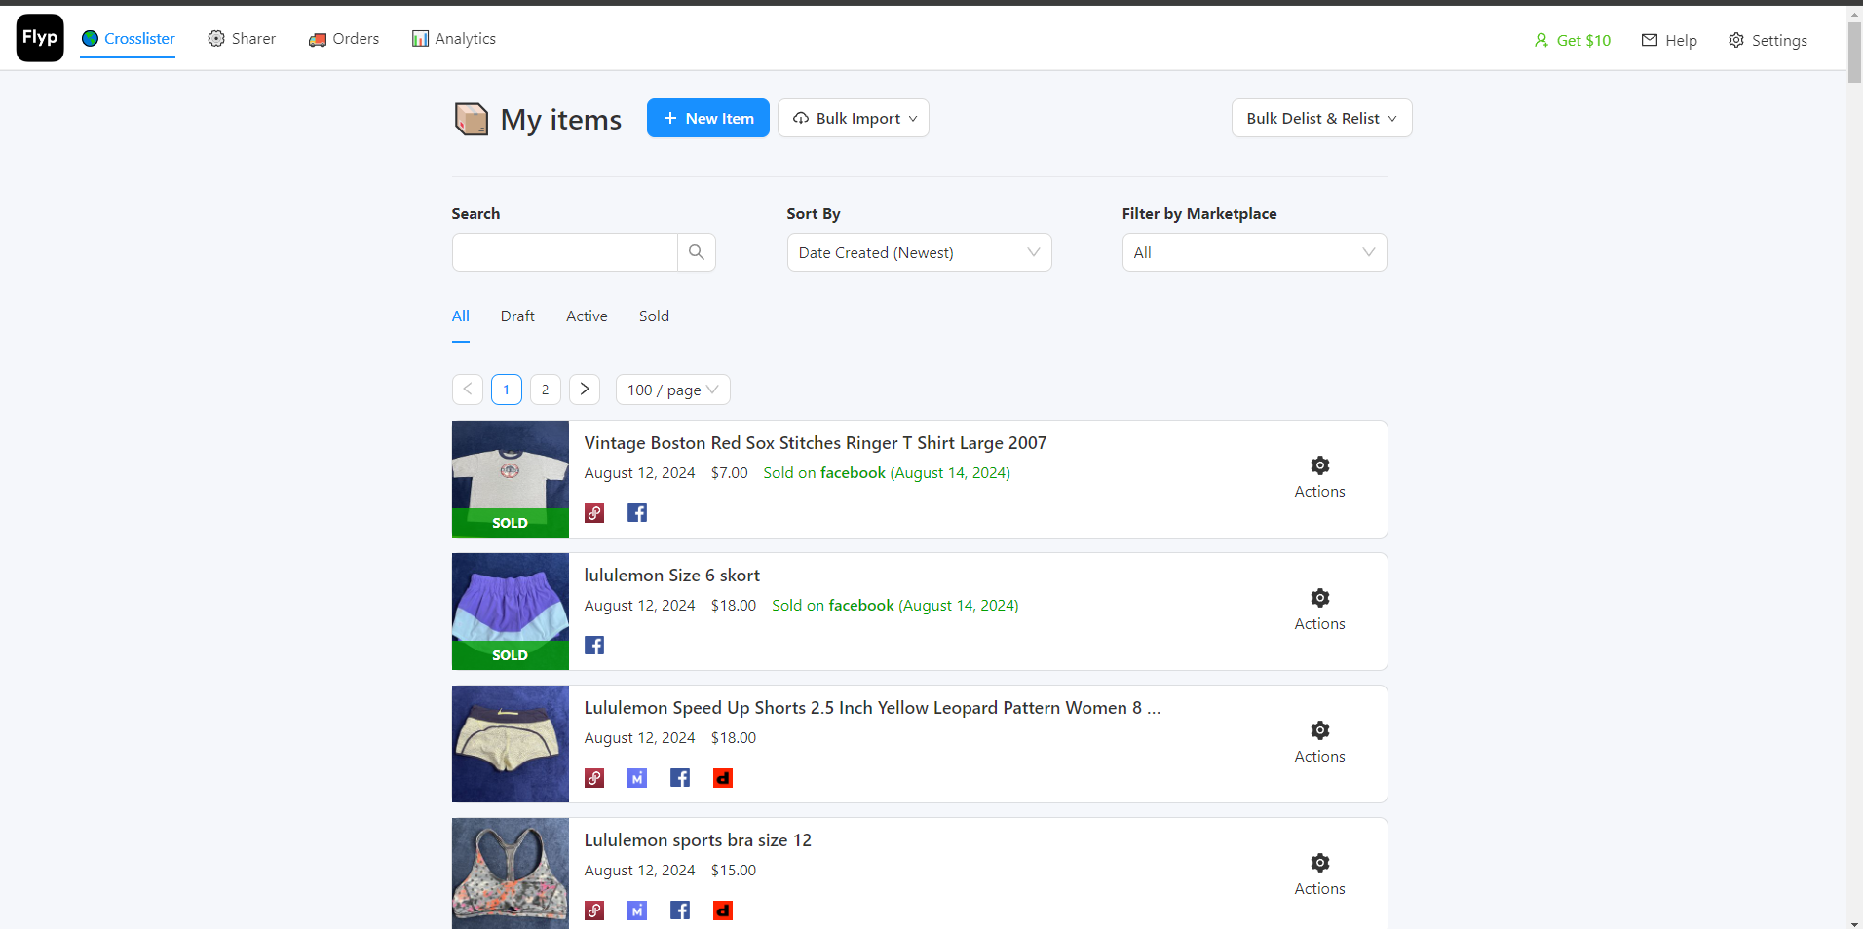Open Actions gear for Lululemon sports bra
This screenshot has width=1863, height=929.
[1319, 863]
